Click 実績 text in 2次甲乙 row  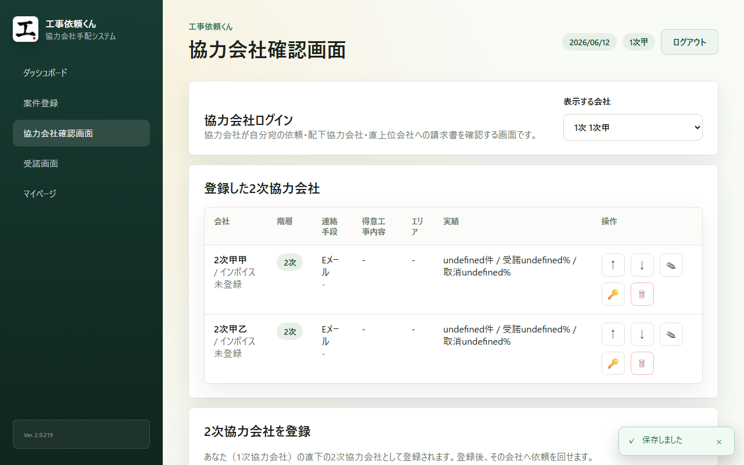[510, 335]
